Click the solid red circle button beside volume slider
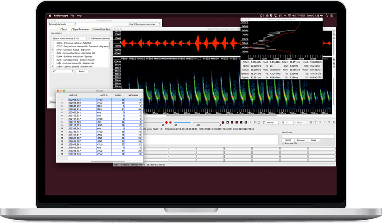The height and width of the screenshot is (224, 382). pyautogui.click(x=166, y=122)
